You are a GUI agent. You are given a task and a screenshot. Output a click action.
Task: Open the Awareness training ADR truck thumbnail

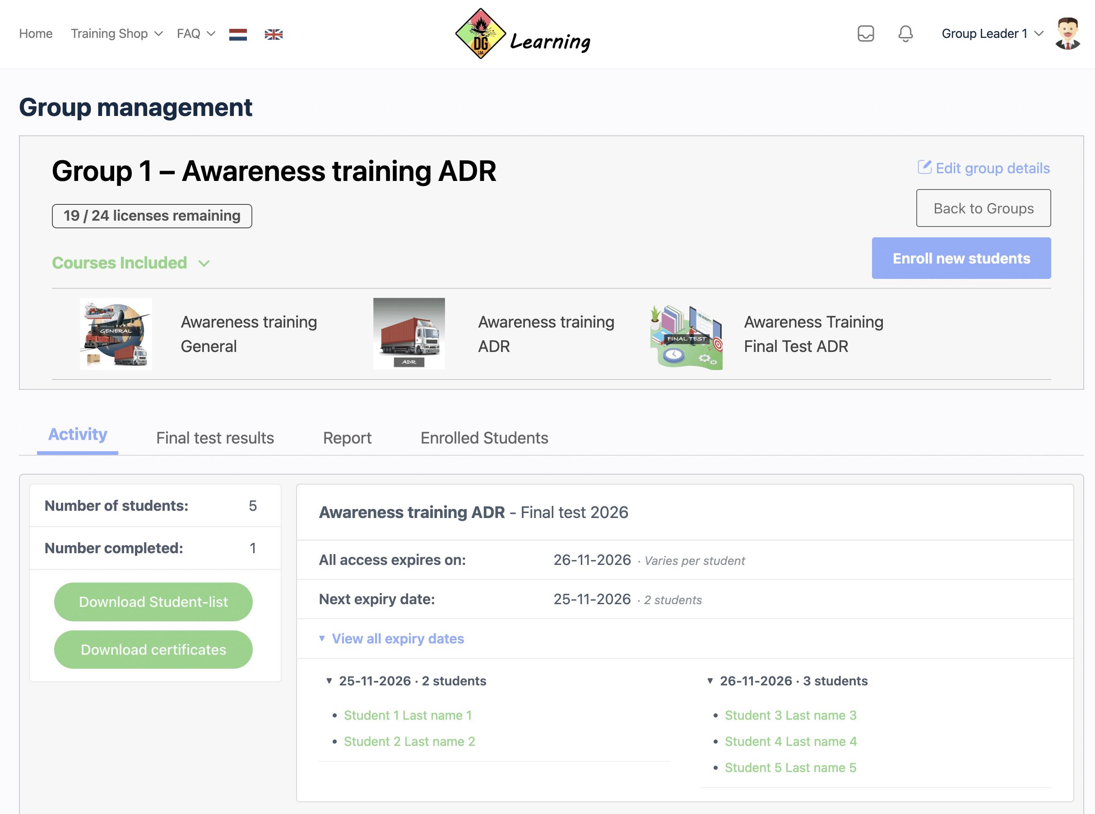tap(409, 333)
